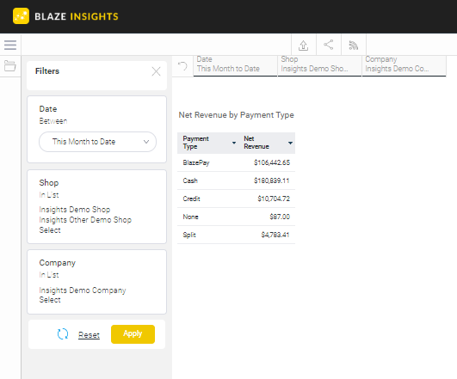The width and height of the screenshot is (457, 379).
Task: Click the Cash row label
Action: tap(190, 180)
